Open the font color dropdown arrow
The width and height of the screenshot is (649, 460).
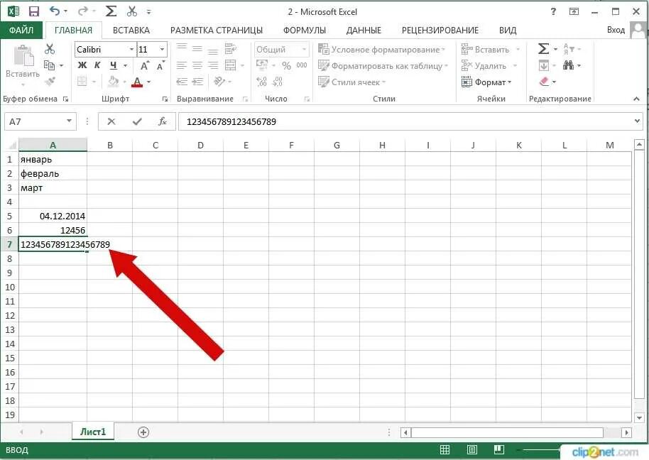(148, 82)
